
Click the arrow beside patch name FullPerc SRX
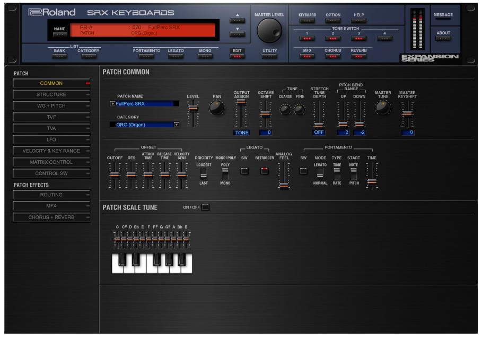pyautogui.click(x=113, y=103)
